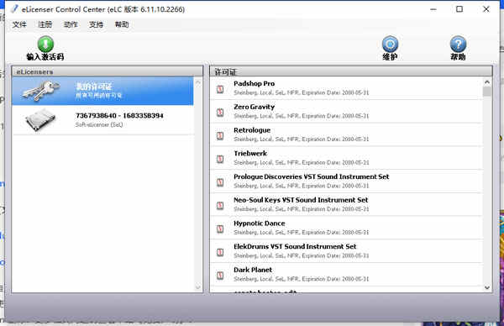The height and width of the screenshot is (326, 504).
Task: Select the Padshop Pro license entry
Action: (346, 88)
